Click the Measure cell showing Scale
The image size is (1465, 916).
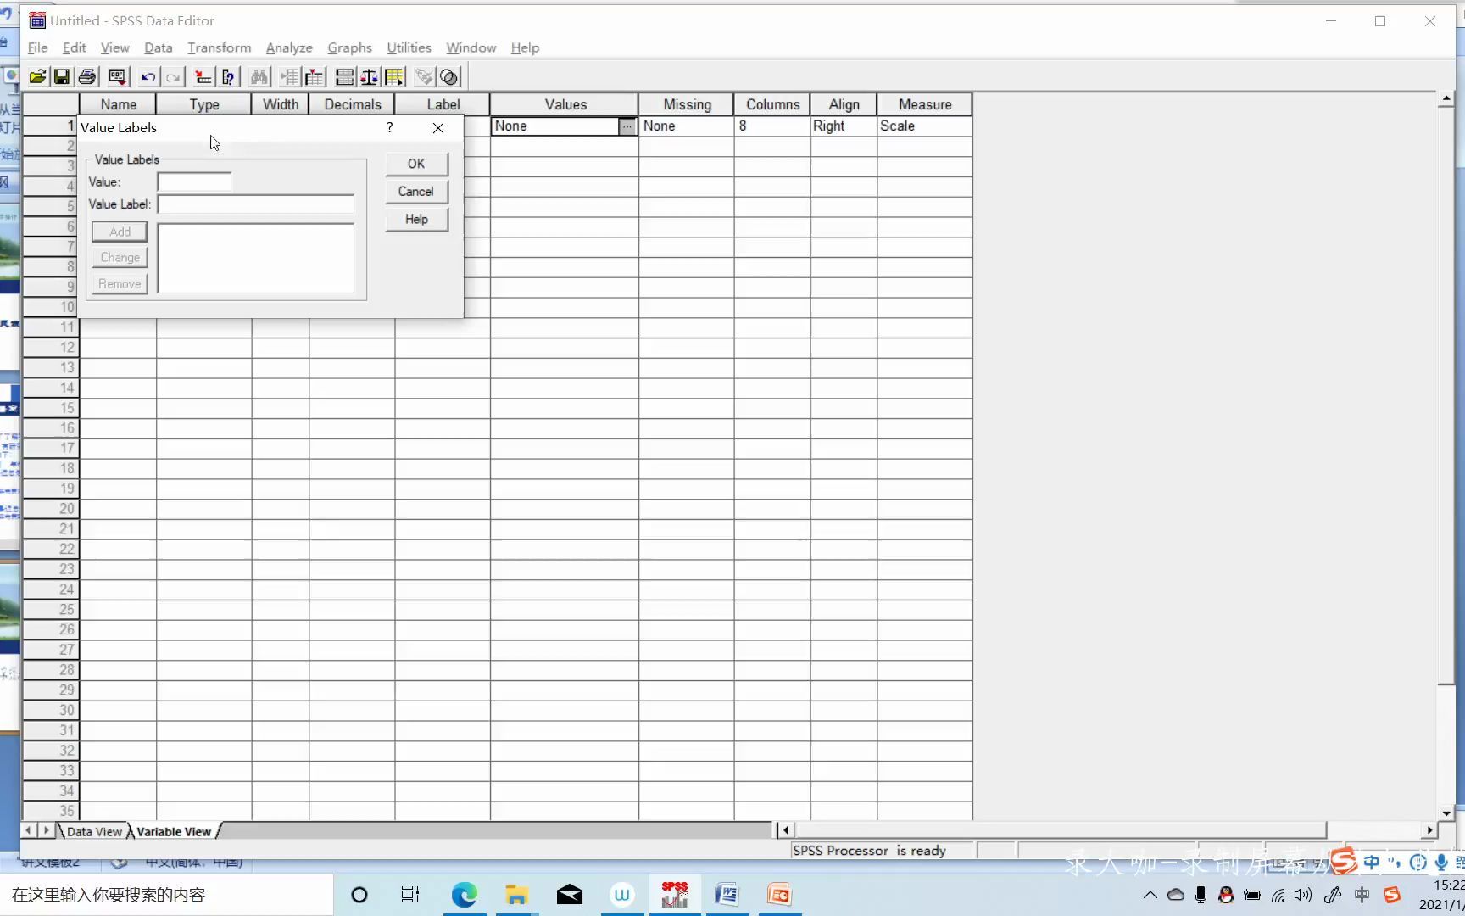(x=925, y=126)
